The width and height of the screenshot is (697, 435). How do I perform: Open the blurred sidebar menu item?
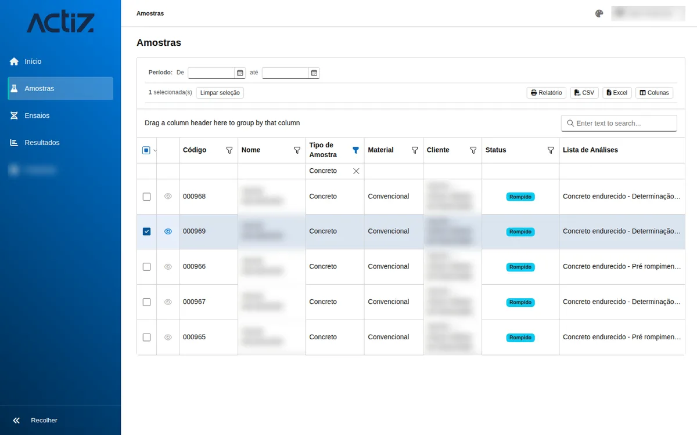click(60, 170)
